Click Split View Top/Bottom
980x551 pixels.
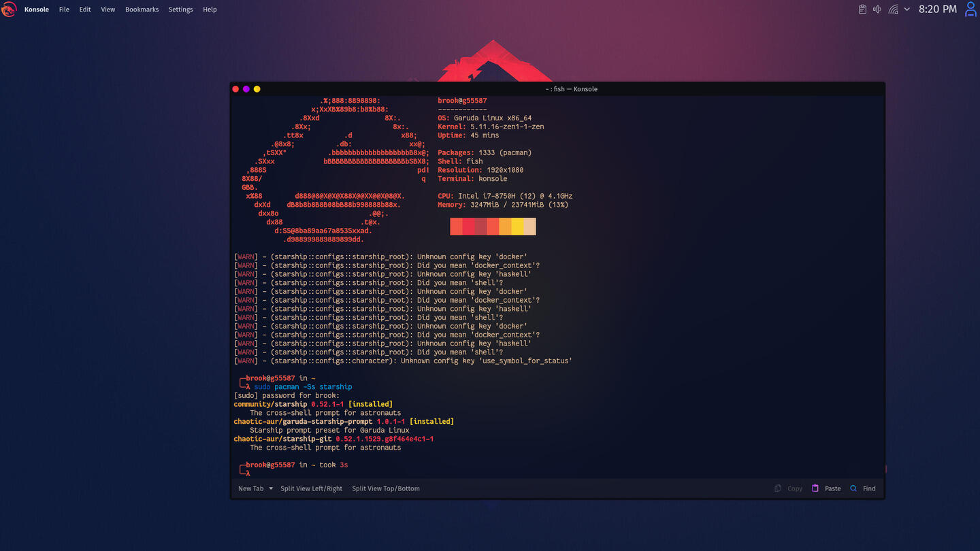tap(386, 488)
